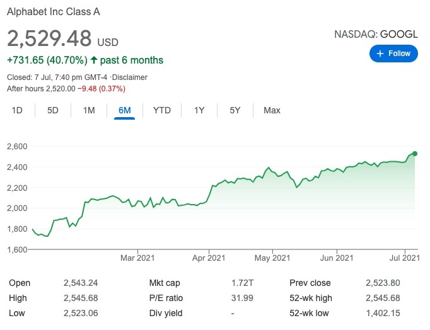430x330 pixels.
Task: Select the 5Y time range
Action: coord(235,110)
